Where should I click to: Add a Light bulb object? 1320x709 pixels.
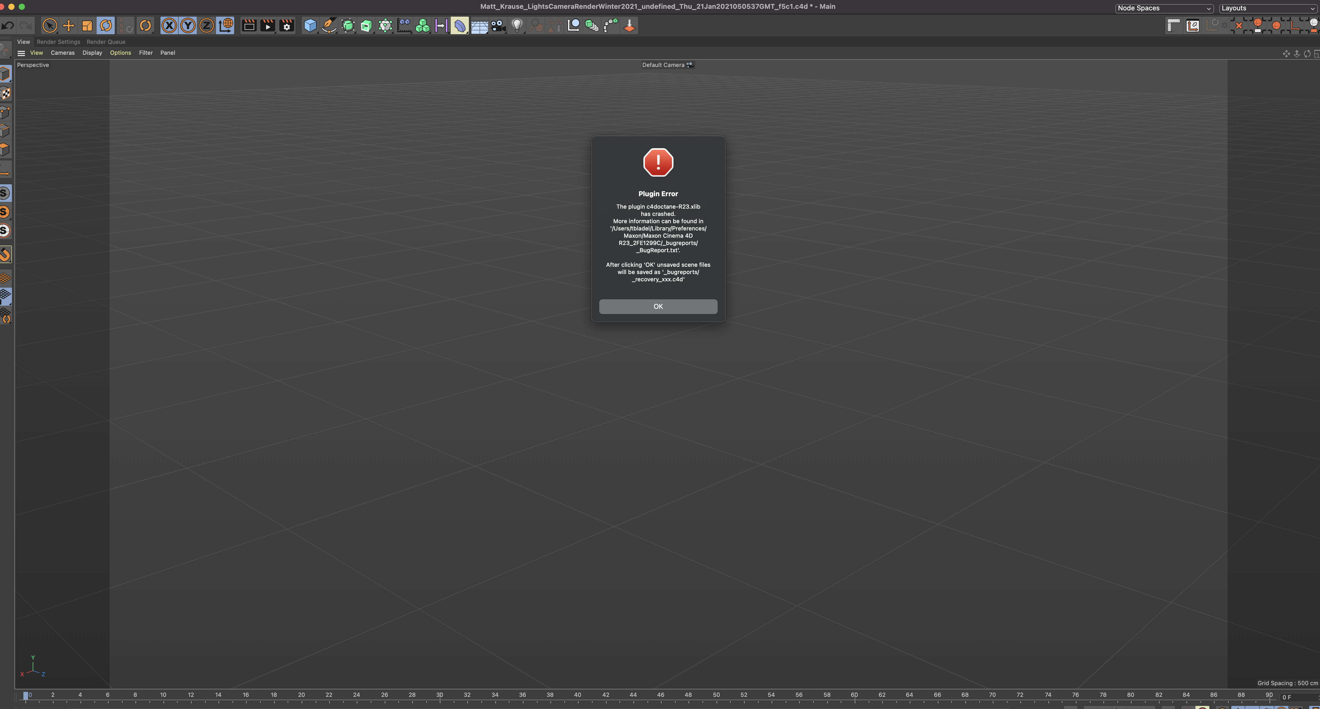517,26
